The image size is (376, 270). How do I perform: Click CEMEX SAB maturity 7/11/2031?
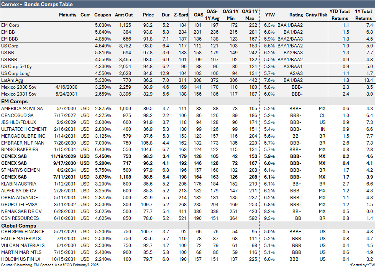coord(64,177)
